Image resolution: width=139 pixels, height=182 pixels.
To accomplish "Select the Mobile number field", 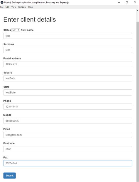I will click(x=67, y=121).
